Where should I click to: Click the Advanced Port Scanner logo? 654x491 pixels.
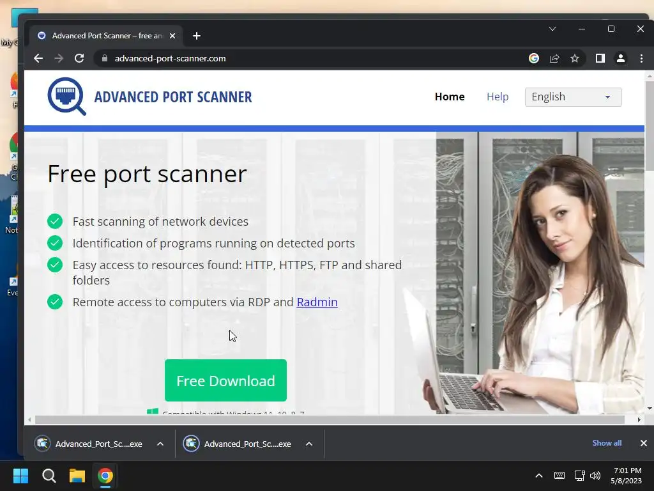[x=66, y=96]
